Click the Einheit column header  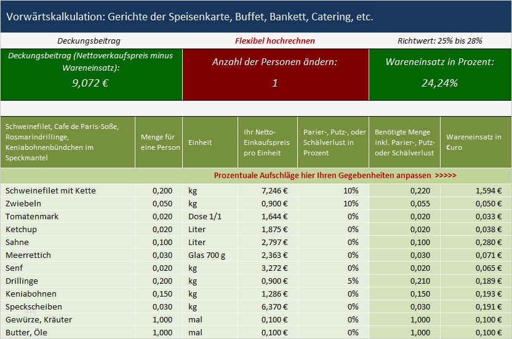pos(210,142)
